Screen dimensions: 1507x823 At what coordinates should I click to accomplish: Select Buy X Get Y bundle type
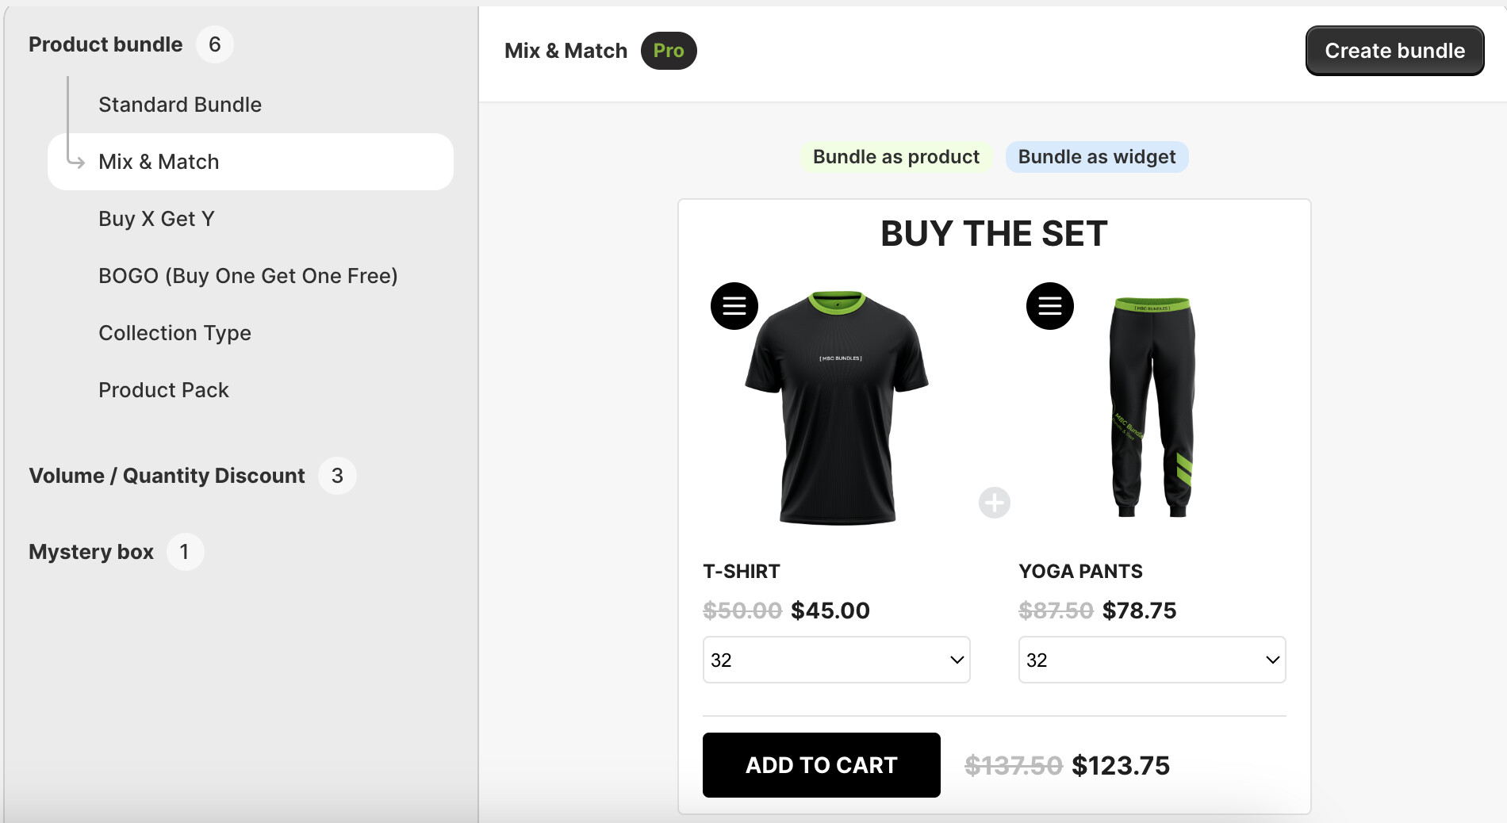coord(156,219)
